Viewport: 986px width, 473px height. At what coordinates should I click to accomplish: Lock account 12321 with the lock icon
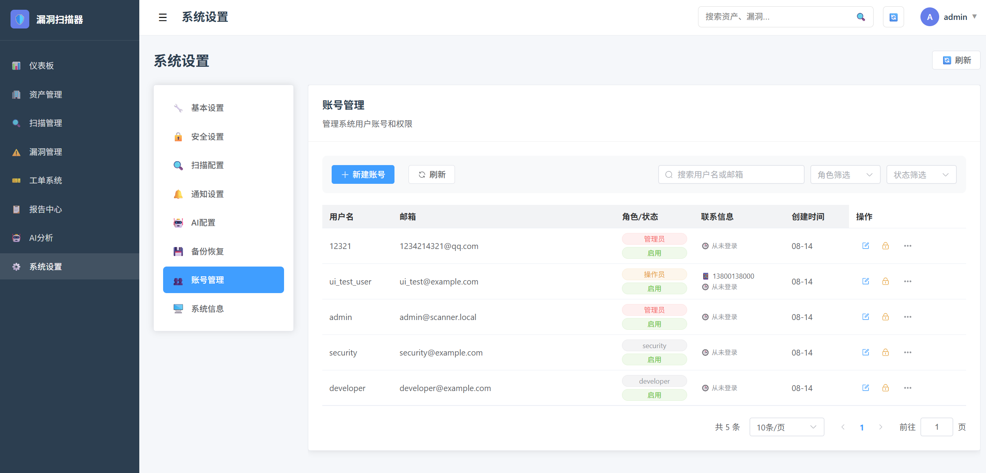885,246
